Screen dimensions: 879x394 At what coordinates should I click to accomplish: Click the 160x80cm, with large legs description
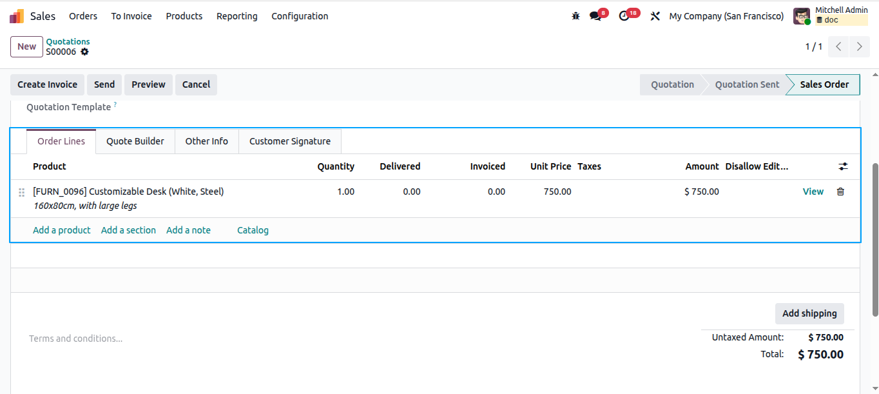85,206
